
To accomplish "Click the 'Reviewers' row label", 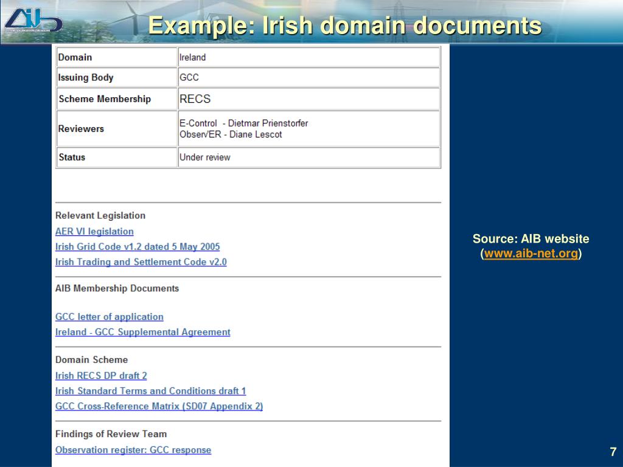I will [x=81, y=129].
